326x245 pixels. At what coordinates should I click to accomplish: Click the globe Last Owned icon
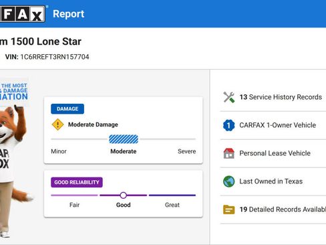click(x=229, y=181)
